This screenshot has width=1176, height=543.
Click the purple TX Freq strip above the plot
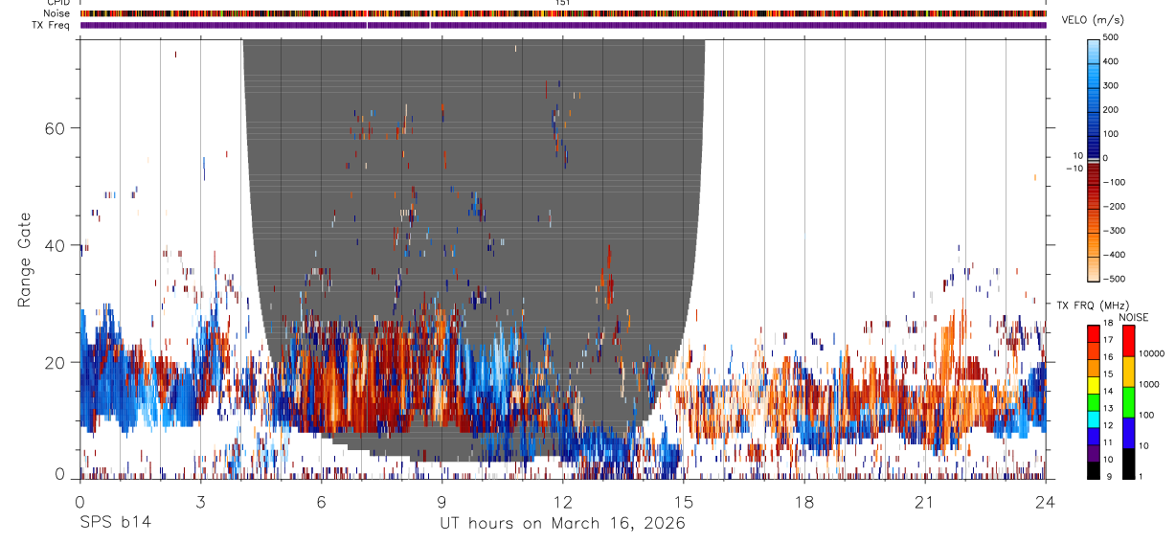[563, 25]
